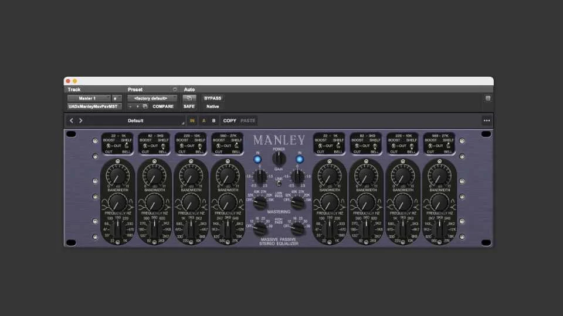Click left 560-27K band frequency selector switch
Image resolution: width=563 pixels, height=316 pixels.
(x=228, y=229)
